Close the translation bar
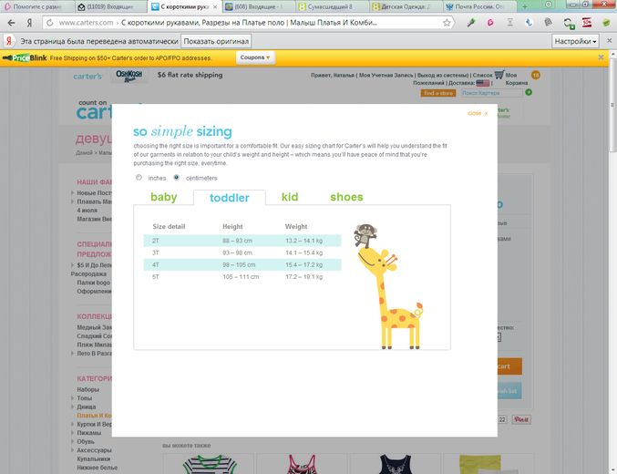Screen dimensions: 617x474 [x=607, y=41]
